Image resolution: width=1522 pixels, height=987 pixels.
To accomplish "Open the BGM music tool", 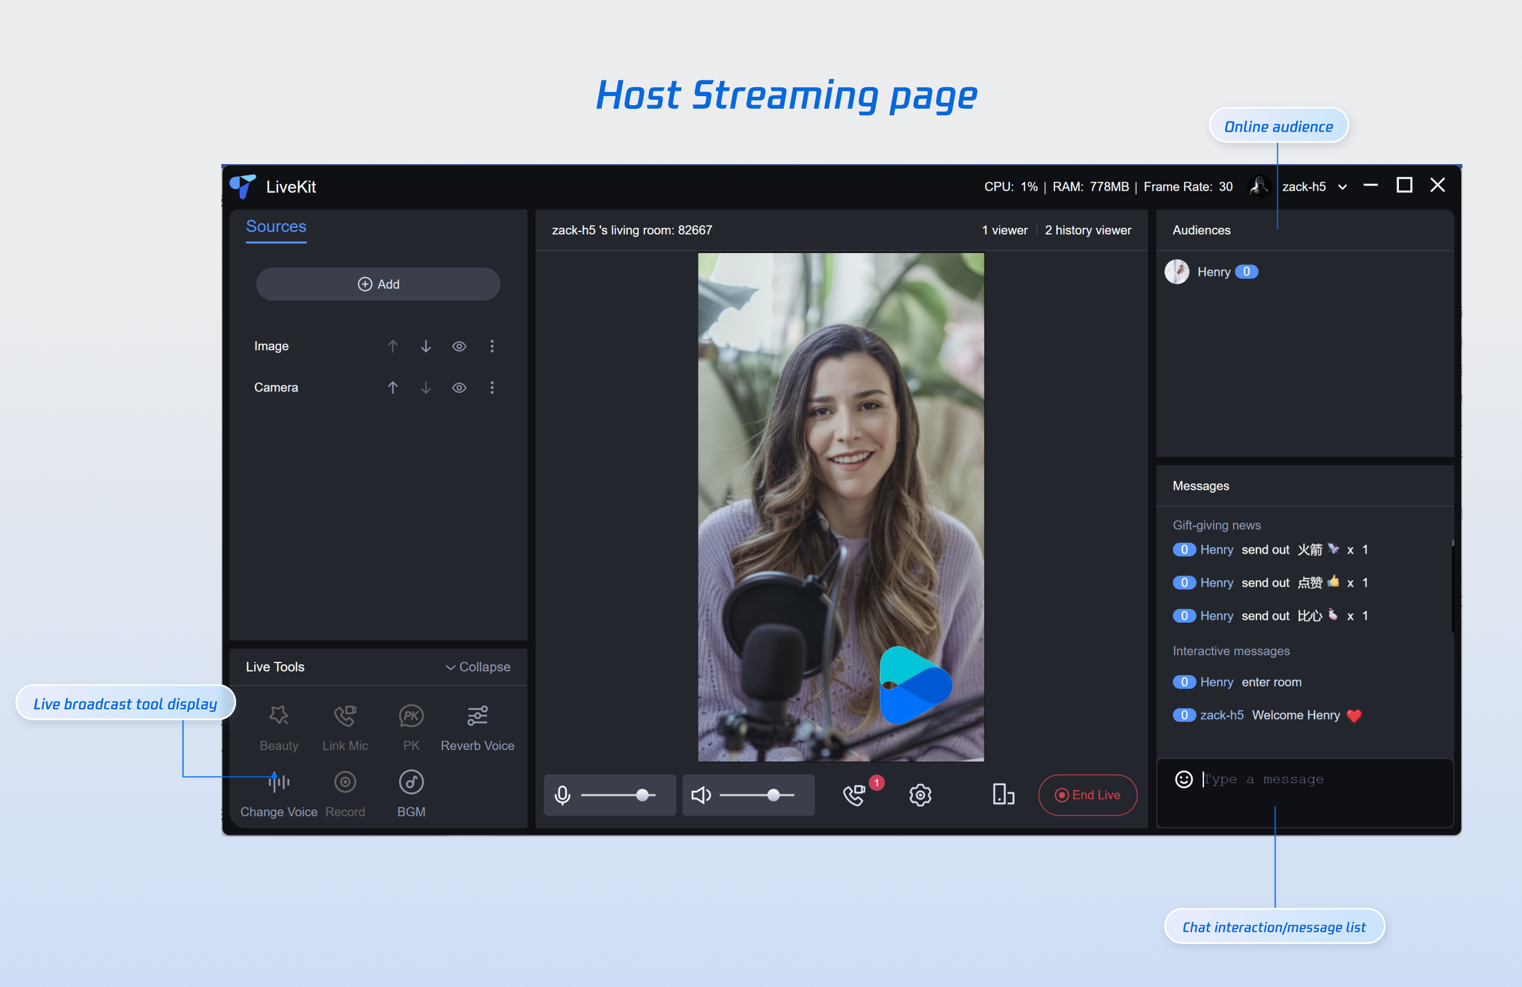I will (411, 781).
